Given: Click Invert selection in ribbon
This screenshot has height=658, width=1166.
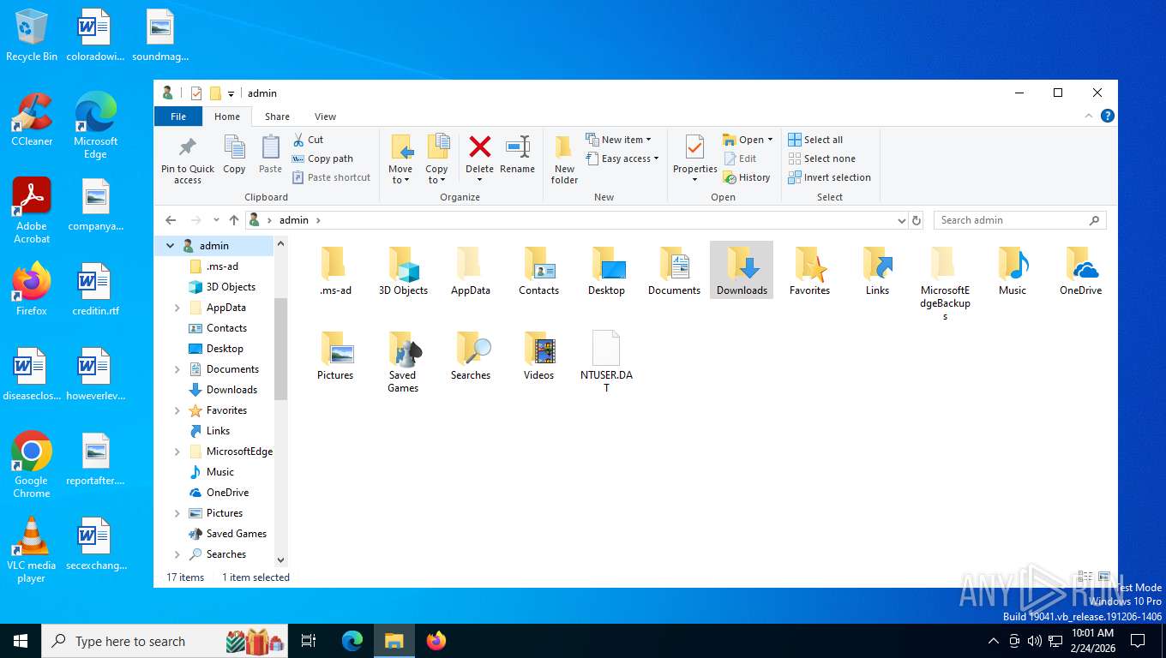Looking at the screenshot, I should pyautogui.click(x=828, y=177).
